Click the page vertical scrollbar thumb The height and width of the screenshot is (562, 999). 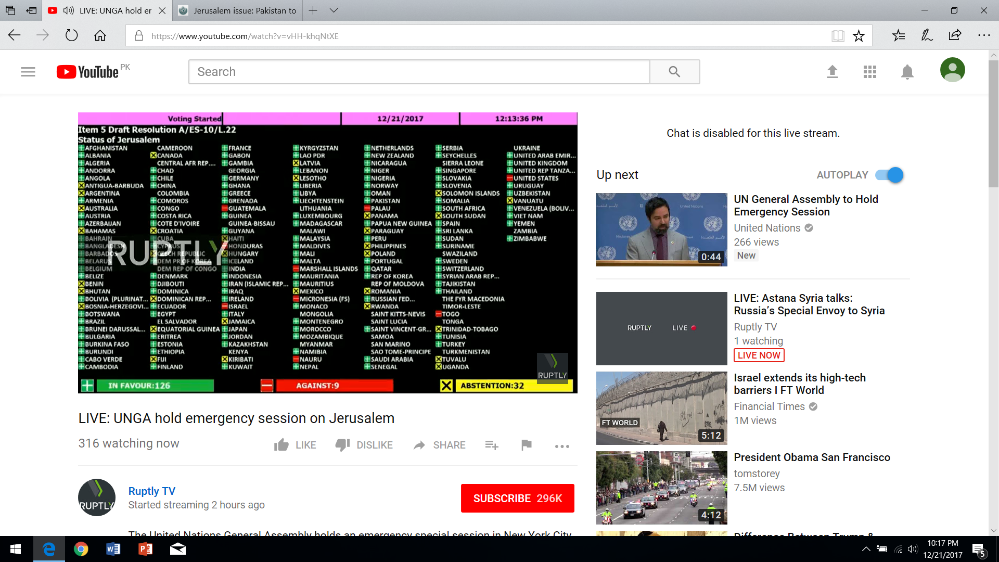click(993, 124)
